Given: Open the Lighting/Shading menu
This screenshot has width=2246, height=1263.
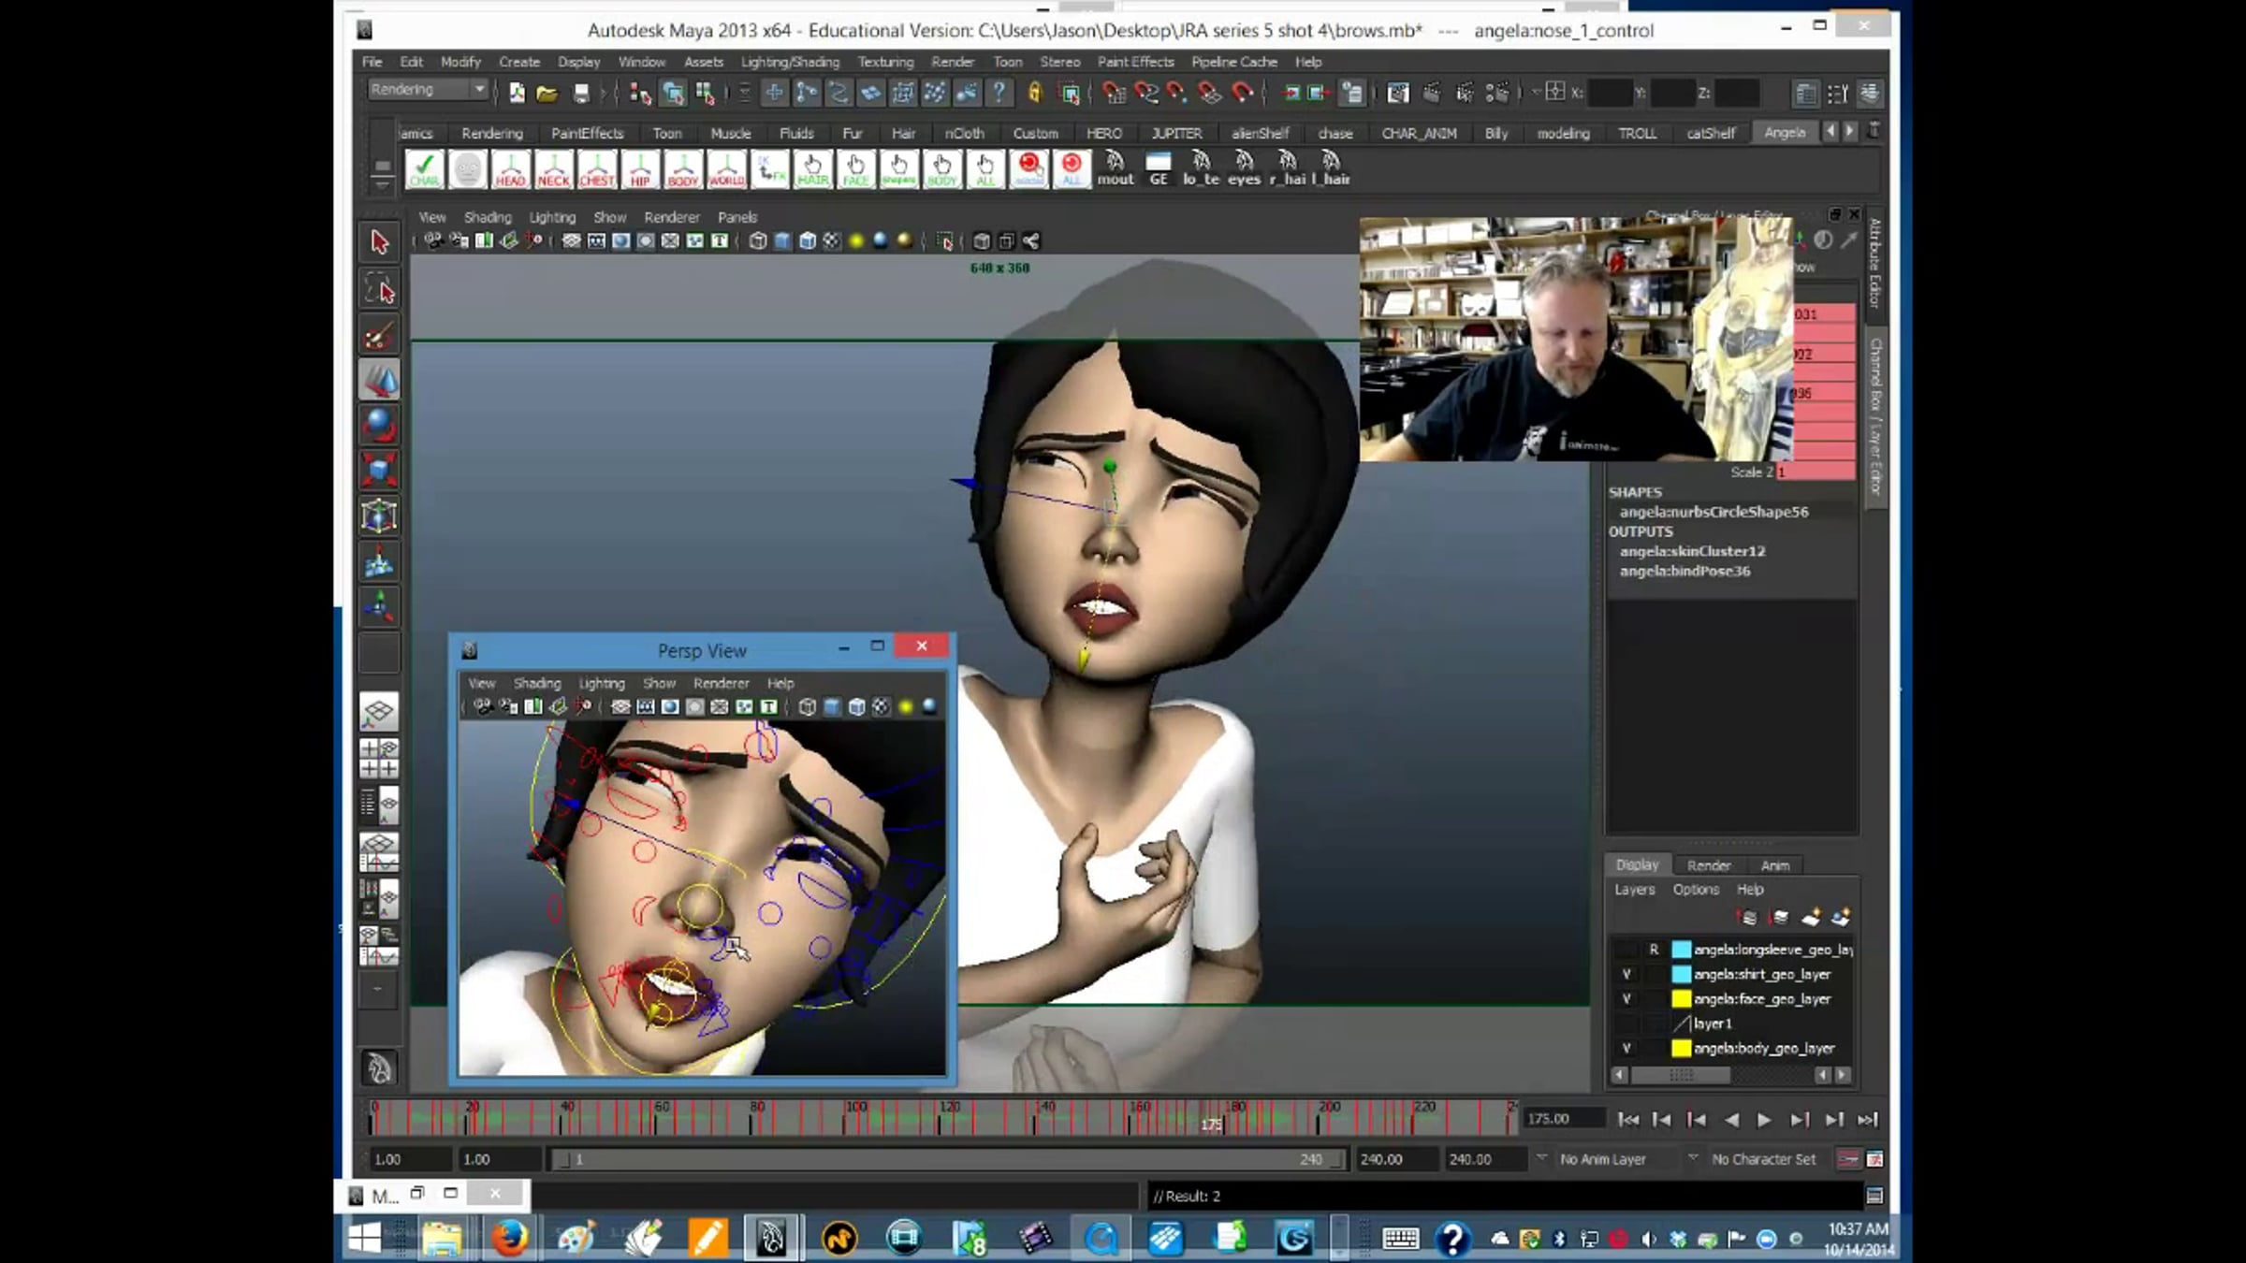Looking at the screenshot, I should (790, 62).
